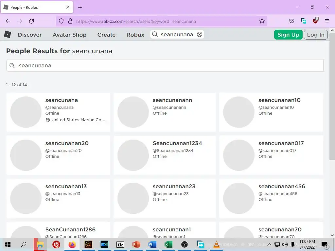Open File Explorer from the taskbar

tap(40, 244)
